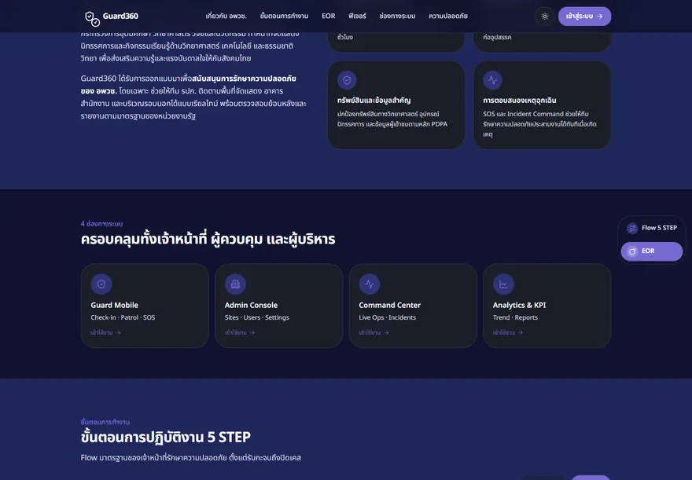
Task: Follow the เข้าใช้งาน link under Admin Console
Action: coord(240,333)
